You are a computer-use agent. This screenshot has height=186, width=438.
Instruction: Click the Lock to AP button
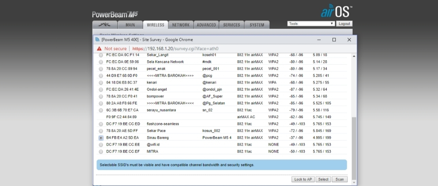pyautogui.click(x=303, y=179)
